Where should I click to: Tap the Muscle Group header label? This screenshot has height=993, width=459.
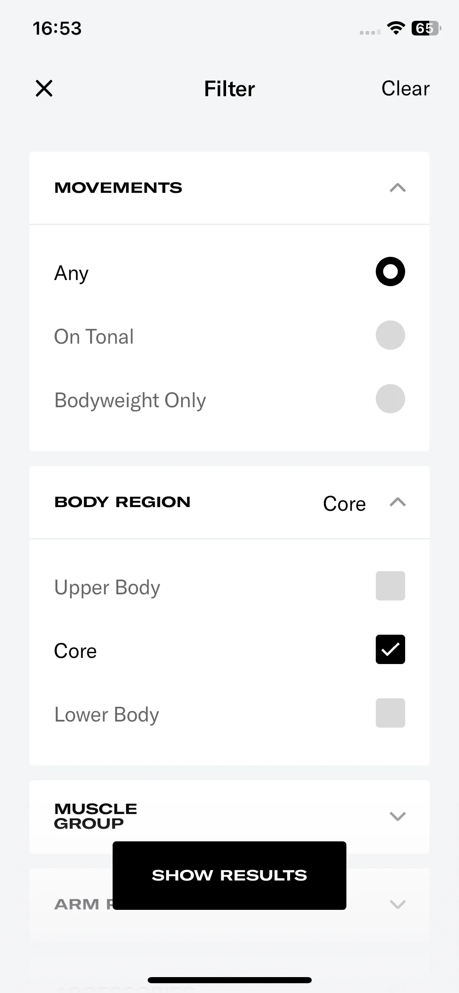click(x=96, y=816)
